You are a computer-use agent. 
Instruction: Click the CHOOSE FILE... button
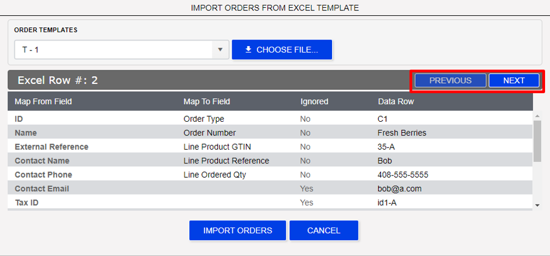tap(282, 50)
